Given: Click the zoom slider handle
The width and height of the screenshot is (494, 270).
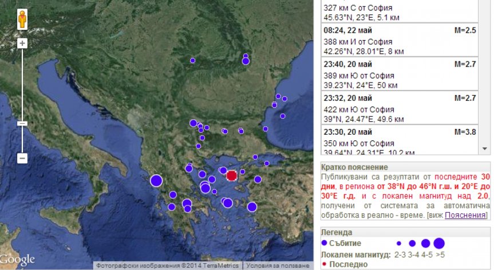Looking at the screenshot, I should [22, 123].
